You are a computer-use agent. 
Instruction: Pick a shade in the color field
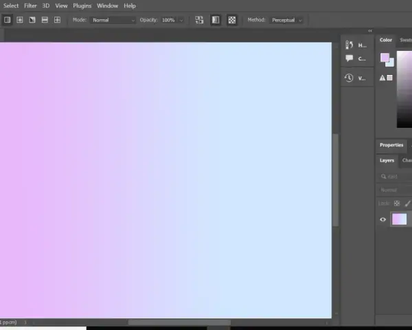tap(404, 89)
